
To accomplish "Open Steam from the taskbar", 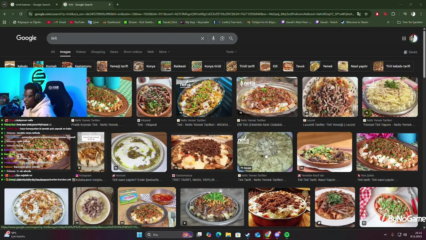I will pos(248,235).
